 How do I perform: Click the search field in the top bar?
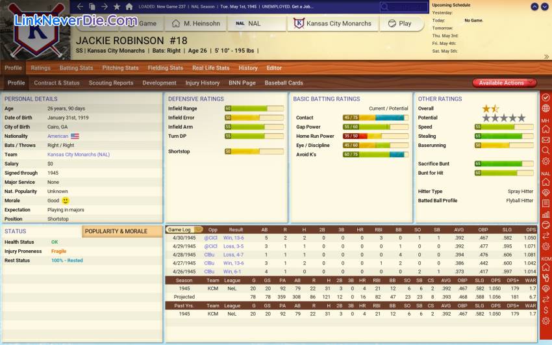404,6
